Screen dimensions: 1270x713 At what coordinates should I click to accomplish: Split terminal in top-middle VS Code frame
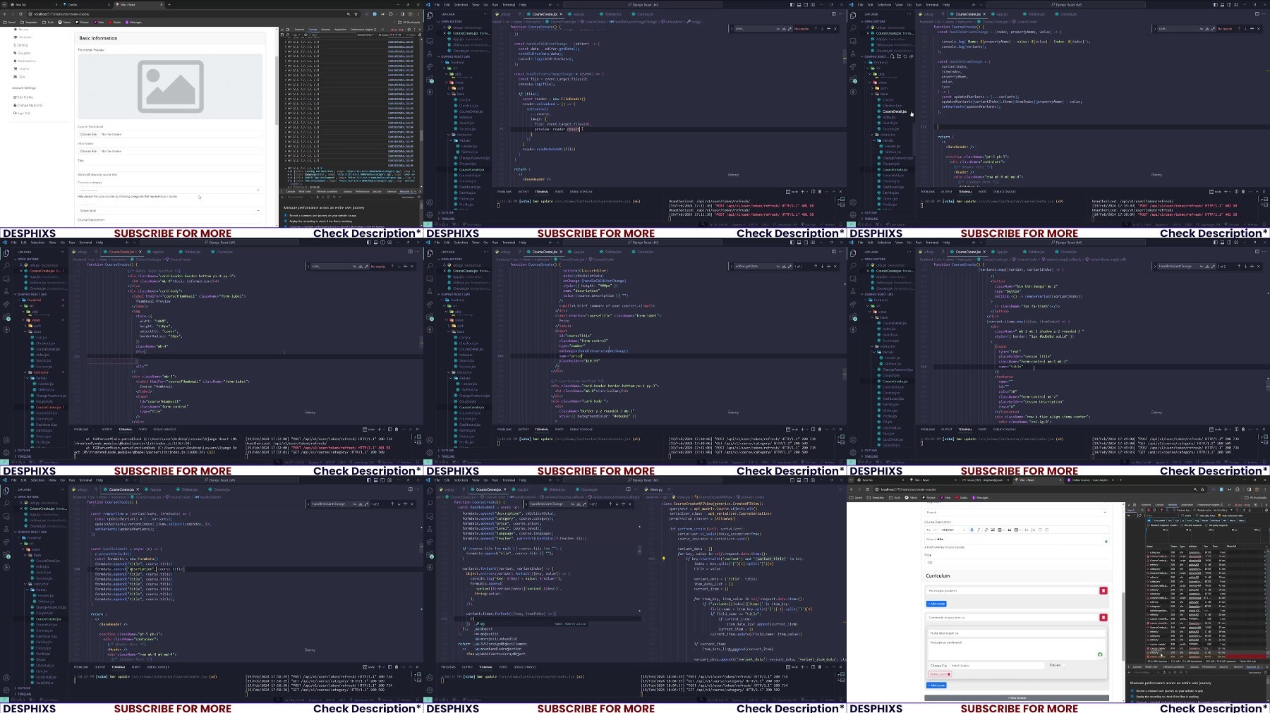813,192
